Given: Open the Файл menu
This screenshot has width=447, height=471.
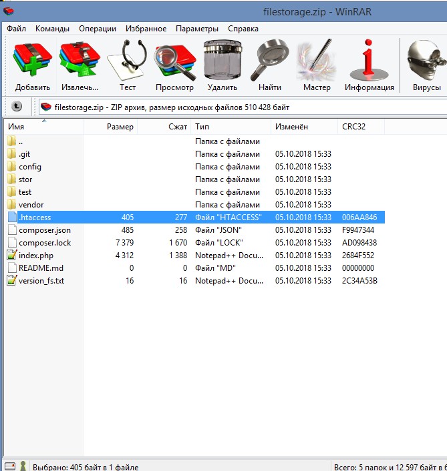Looking at the screenshot, I should 16,29.
